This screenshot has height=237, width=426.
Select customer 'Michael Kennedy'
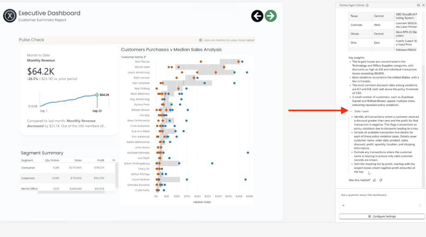point(139,153)
